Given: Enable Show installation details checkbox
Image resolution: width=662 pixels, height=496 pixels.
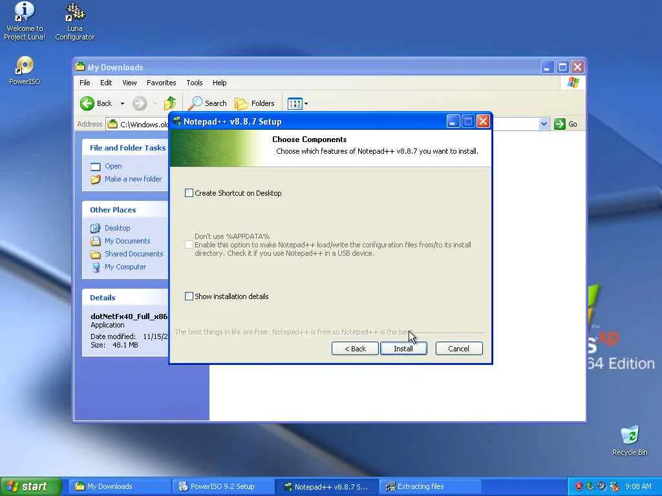Looking at the screenshot, I should coord(189,296).
